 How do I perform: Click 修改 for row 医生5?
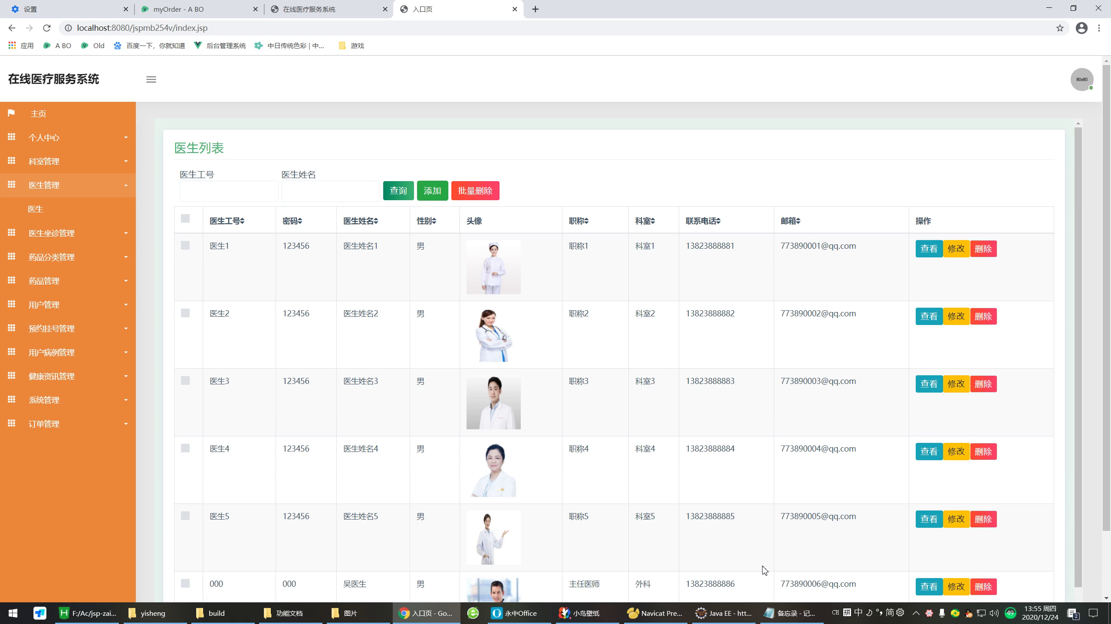pyautogui.click(x=956, y=519)
